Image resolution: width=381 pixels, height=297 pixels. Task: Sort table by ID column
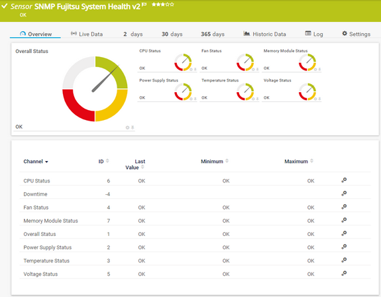(x=103, y=161)
